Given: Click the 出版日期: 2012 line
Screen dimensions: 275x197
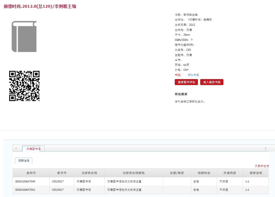Looking at the screenshot, I should 185,25.
